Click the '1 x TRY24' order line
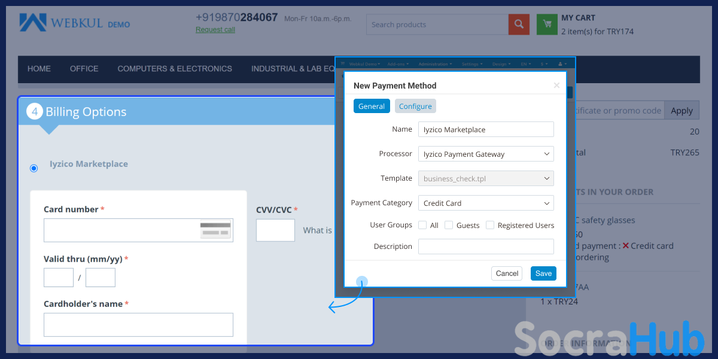Viewport: 718px width, 359px height. (x=559, y=302)
